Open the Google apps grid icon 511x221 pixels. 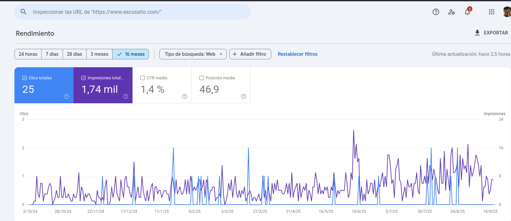click(491, 12)
